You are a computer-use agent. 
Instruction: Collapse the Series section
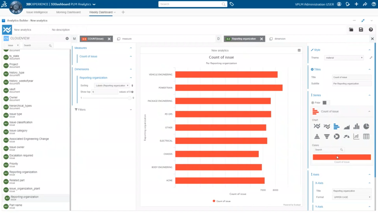(369, 95)
